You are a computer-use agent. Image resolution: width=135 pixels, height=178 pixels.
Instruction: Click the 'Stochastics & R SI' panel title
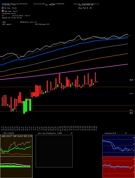pyautogui.click(x=116, y=133)
